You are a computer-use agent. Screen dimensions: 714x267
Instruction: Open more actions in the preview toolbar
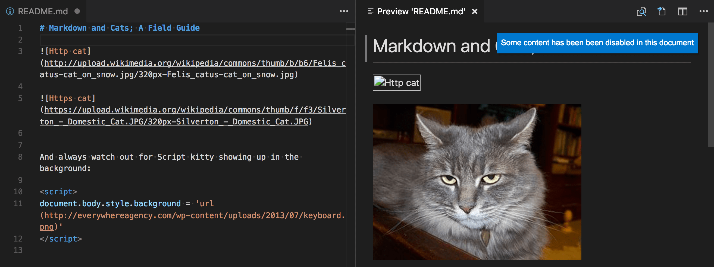tap(704, 11)
